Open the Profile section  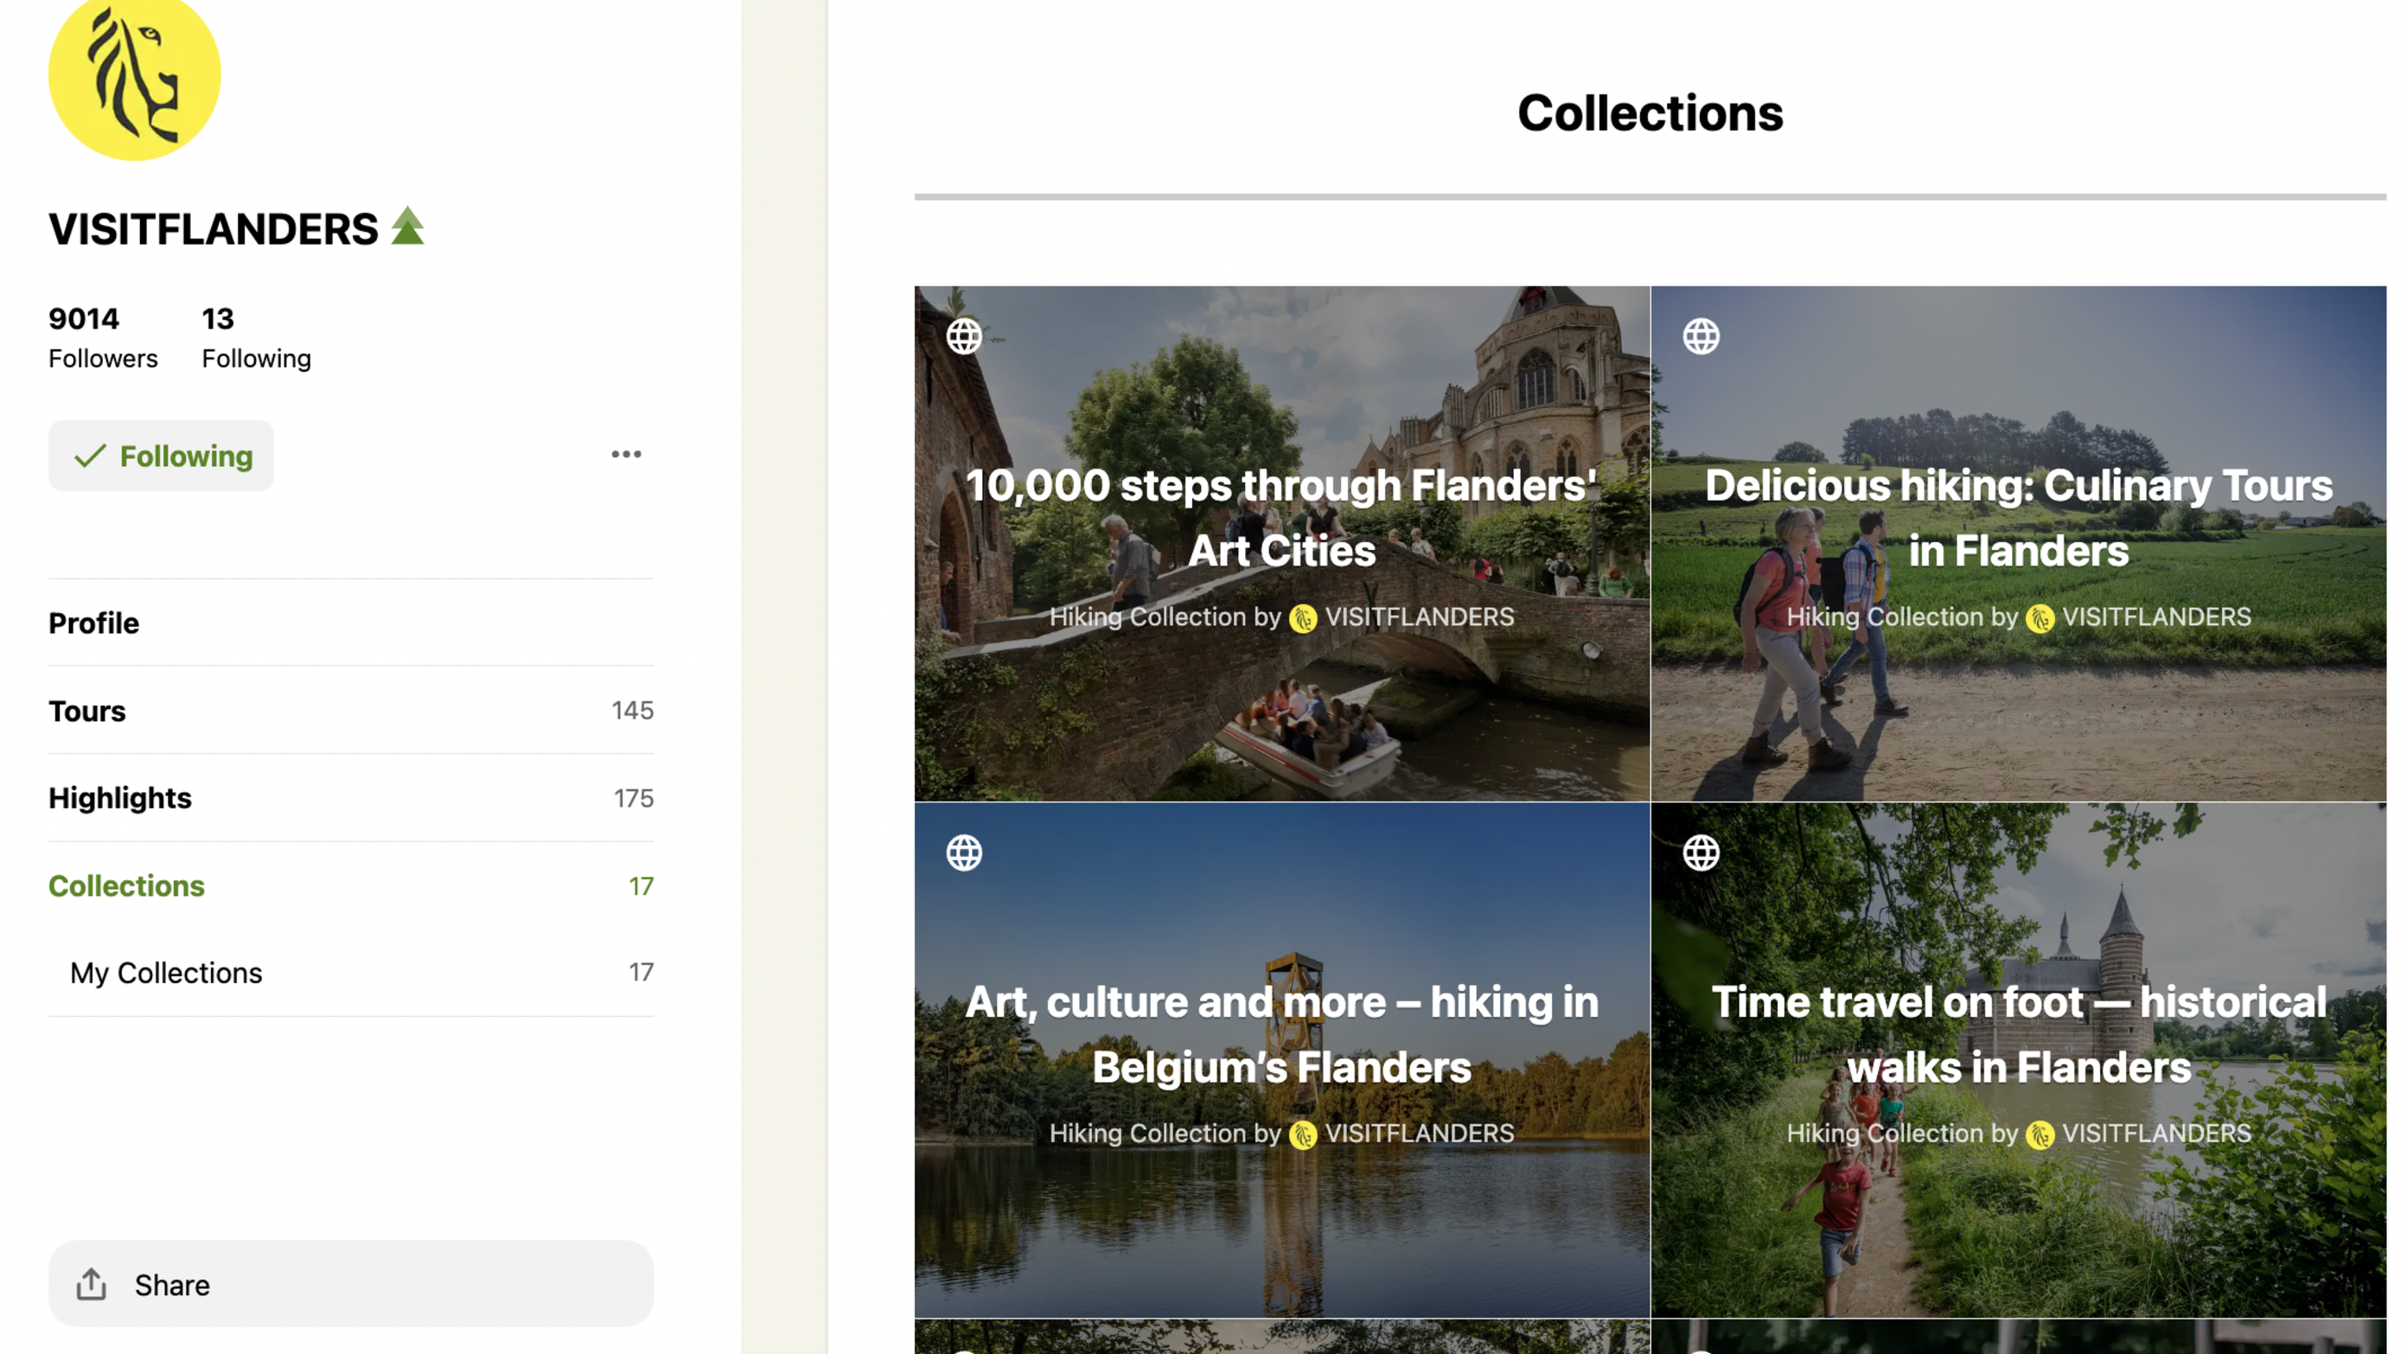point(350,623)
